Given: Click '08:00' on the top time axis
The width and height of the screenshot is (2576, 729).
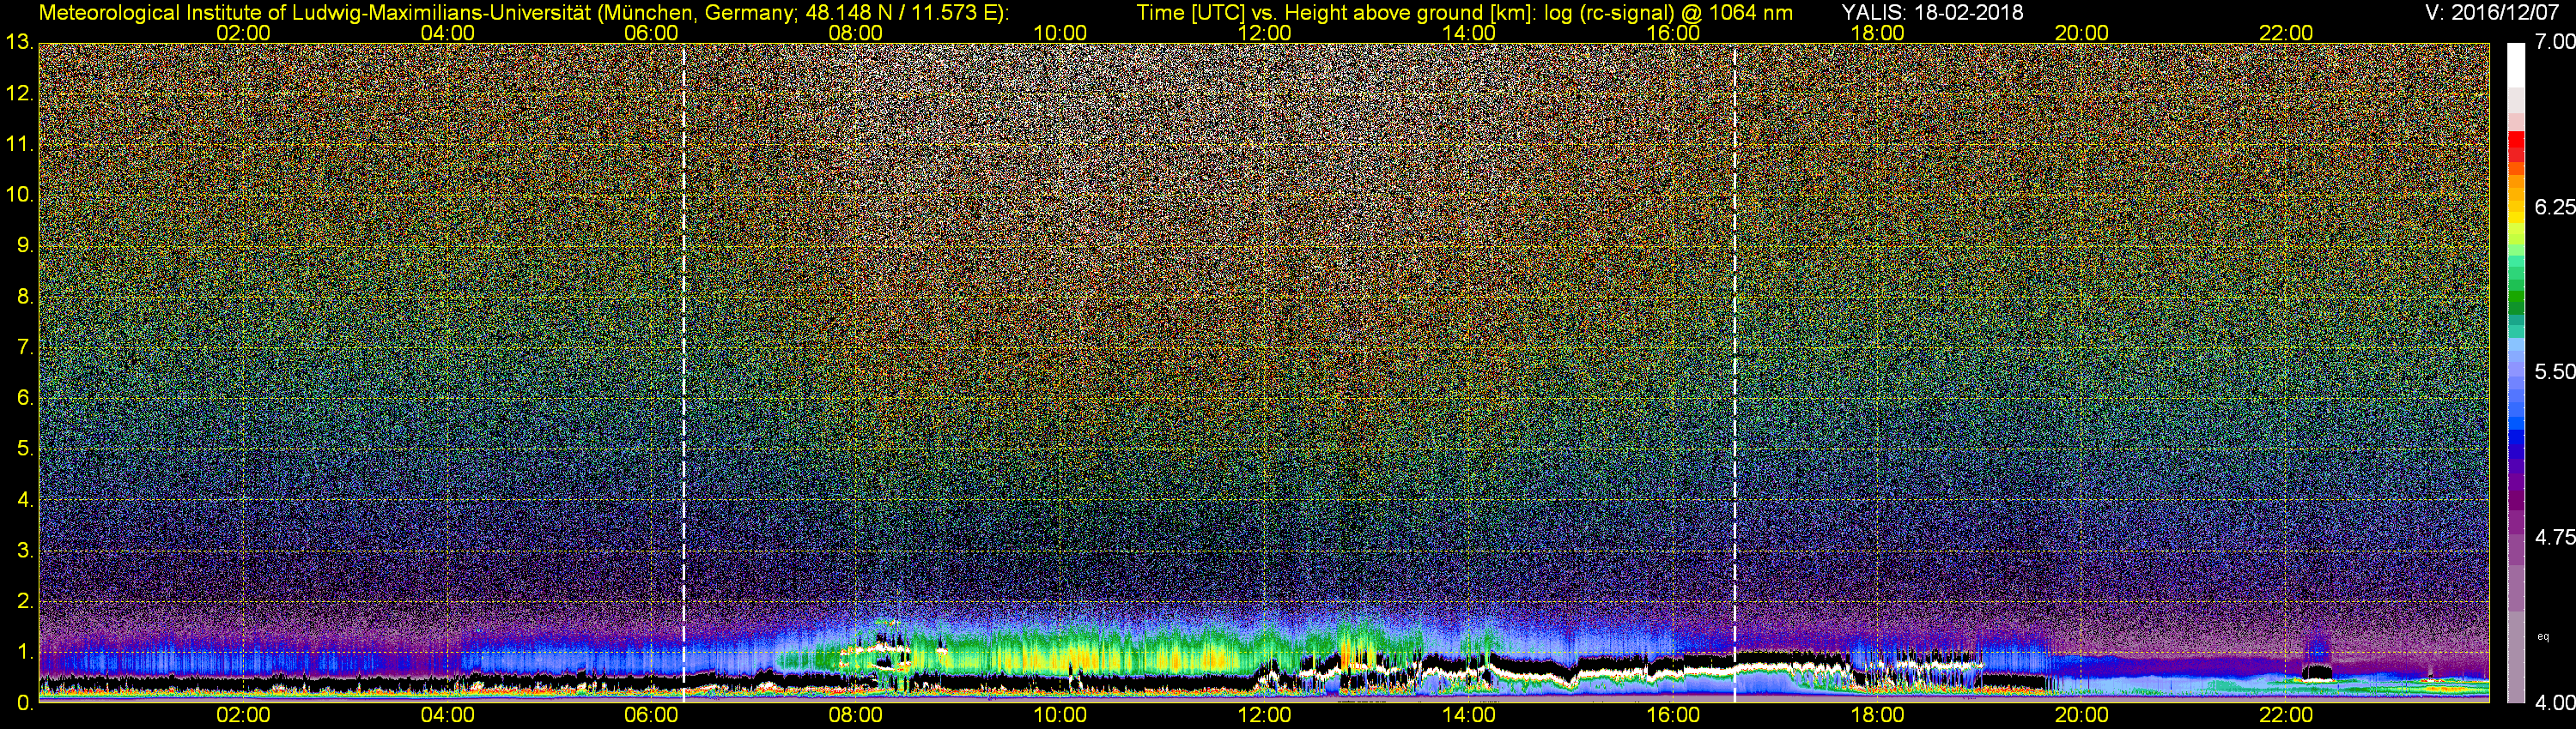Looking at the screenshot, I should pyautogui.click(x=856, y=33).
